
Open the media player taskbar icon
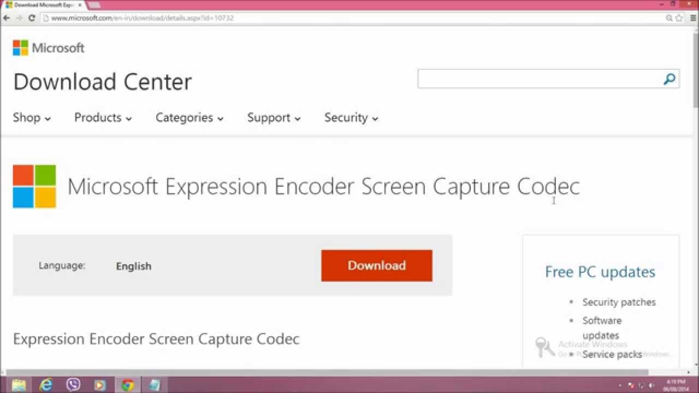point(100,385)
